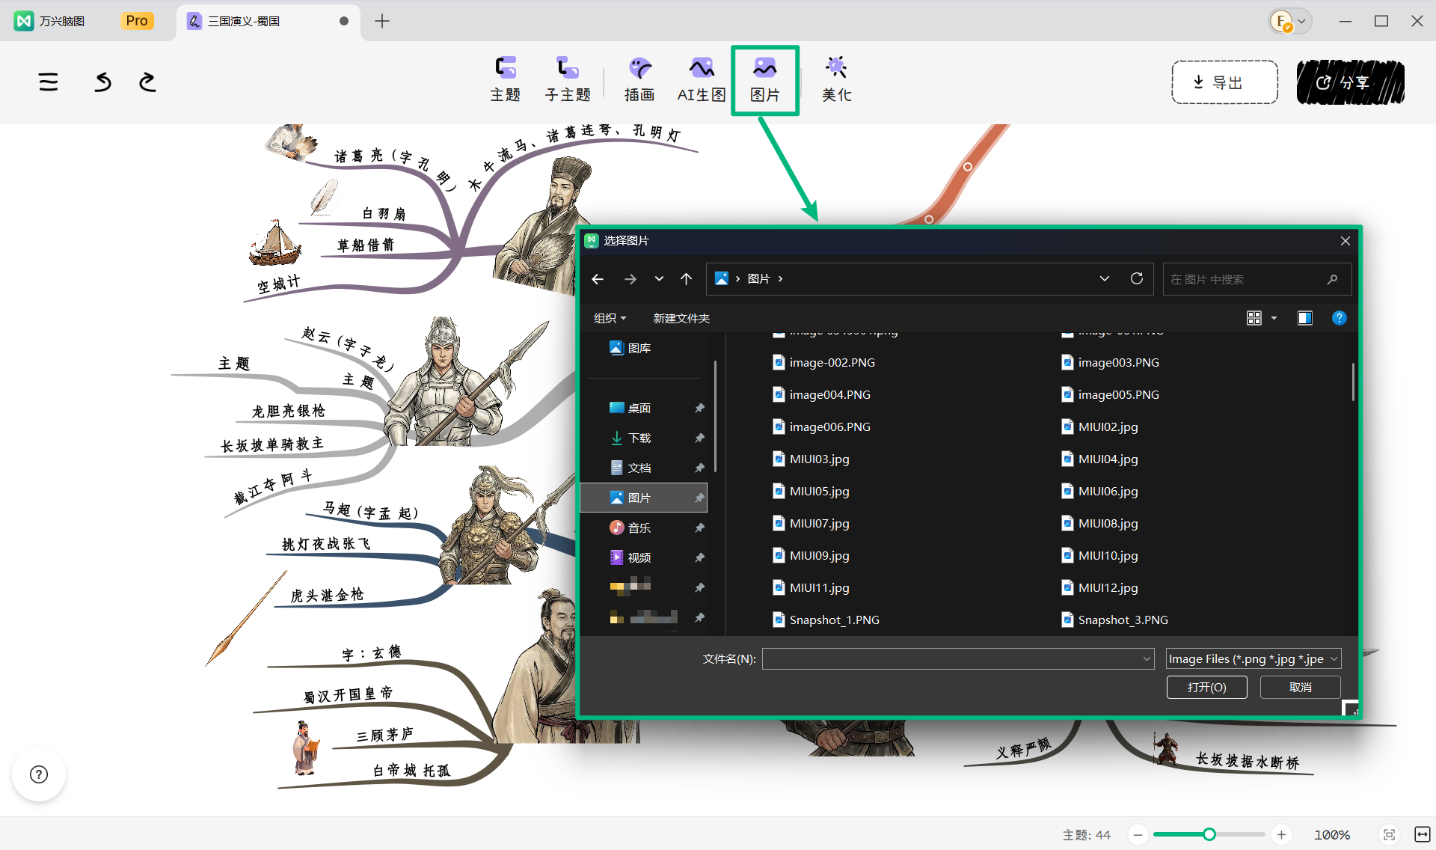Open the Image Files type filter dropdown

tap(1254, 658)
